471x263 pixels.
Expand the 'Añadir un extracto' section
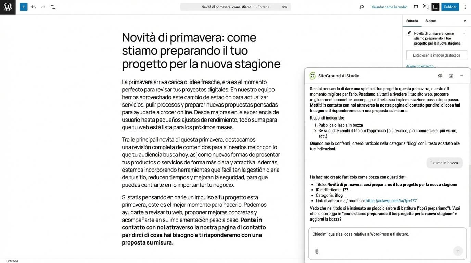(x=421, y=66)
